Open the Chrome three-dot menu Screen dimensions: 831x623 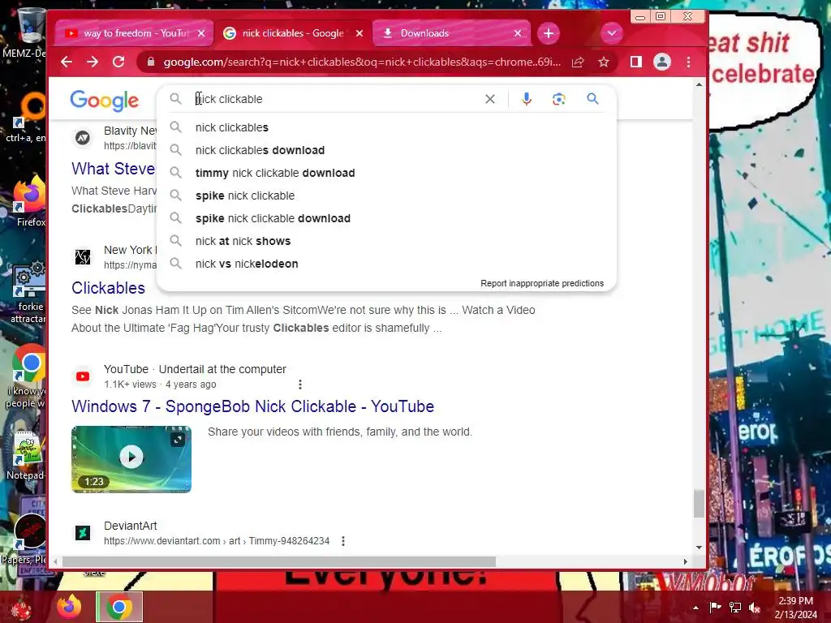pos(688,62)
